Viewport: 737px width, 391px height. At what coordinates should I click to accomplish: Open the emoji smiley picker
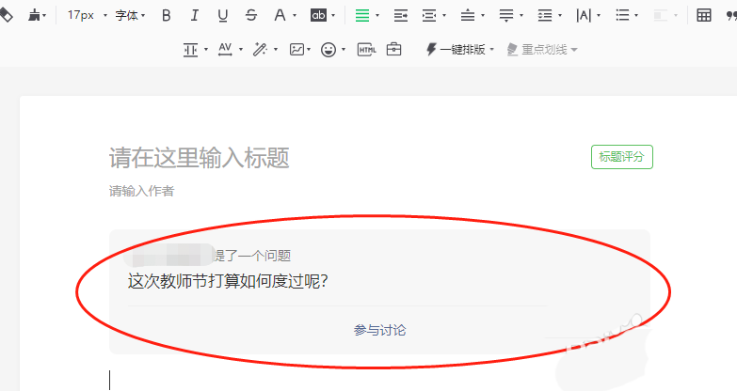pos(328,49)
